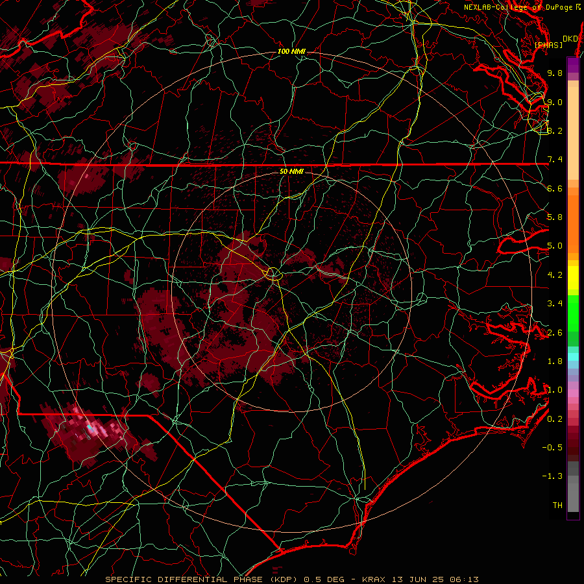Select the 5.8 scale value
Viewport: 584px width, 584px height.
555,217
